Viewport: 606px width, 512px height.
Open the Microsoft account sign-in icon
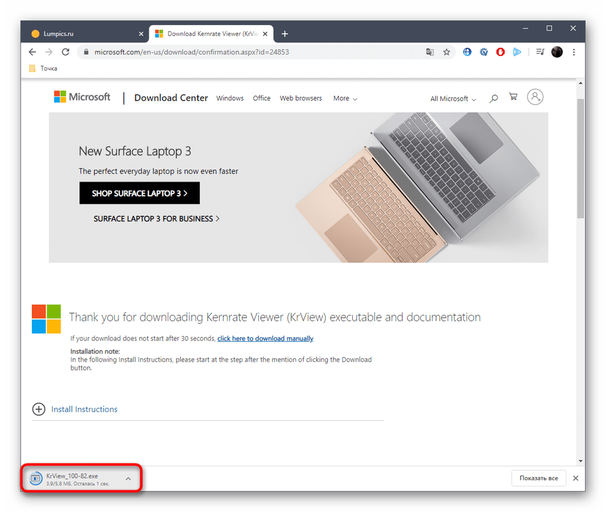coord(535,98)
